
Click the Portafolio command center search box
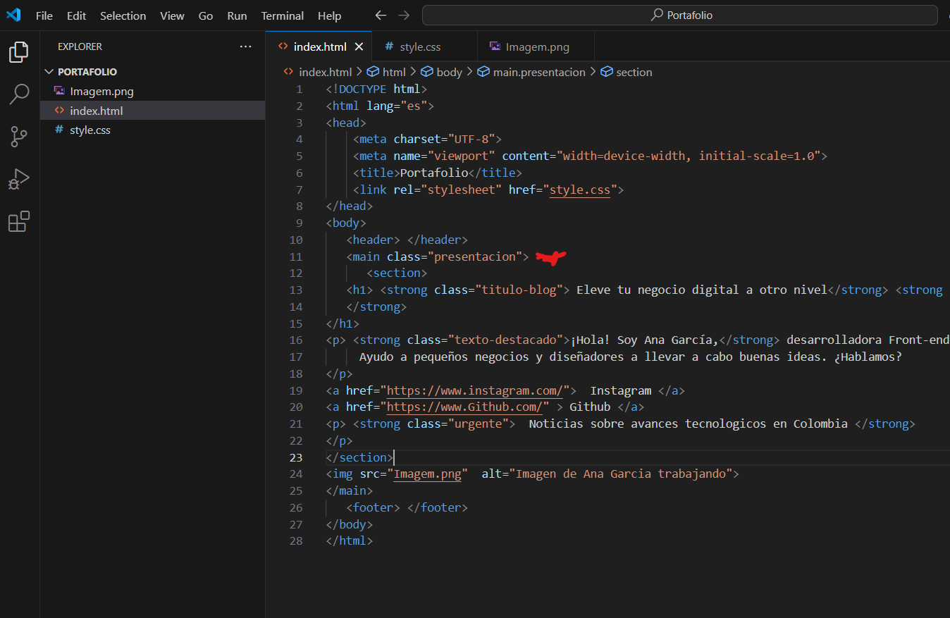pyautogui.click(x=679, y=15)
